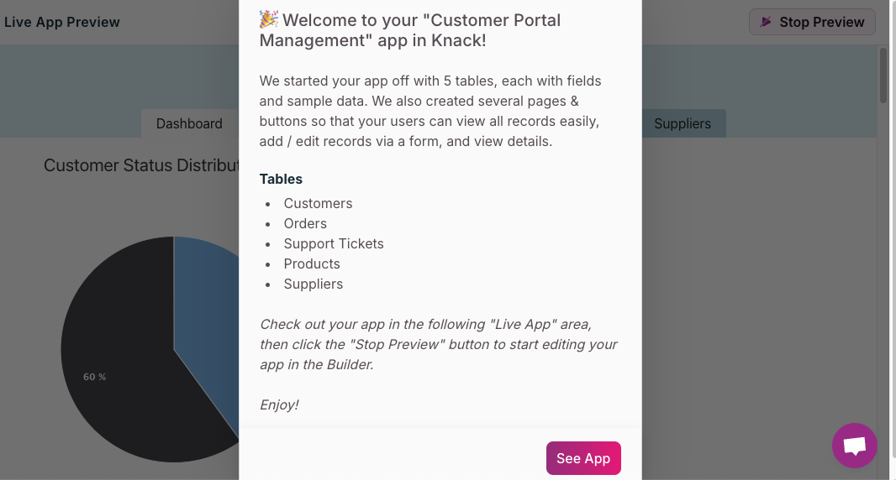The width and height of the screenshot is (896, 480).
Task: Click the page vertical scrollbar thumb
Action: 883,76
